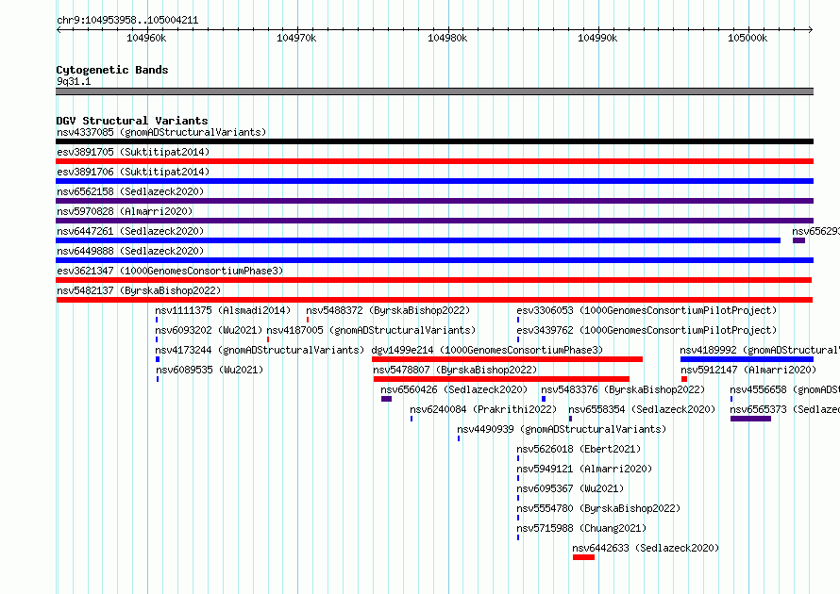Click nsv5949121 (Almarri2020) label
This screenshot has width=840, height=594.
pyautogui.click(x=584, y=469)
